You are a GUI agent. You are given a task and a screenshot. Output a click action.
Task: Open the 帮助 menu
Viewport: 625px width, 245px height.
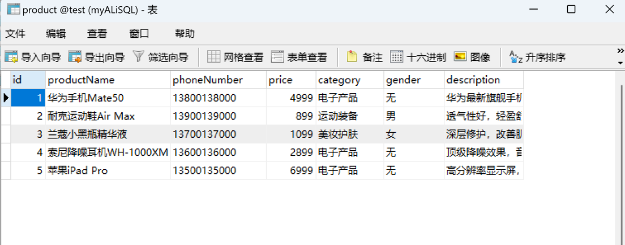pos(185,34)
